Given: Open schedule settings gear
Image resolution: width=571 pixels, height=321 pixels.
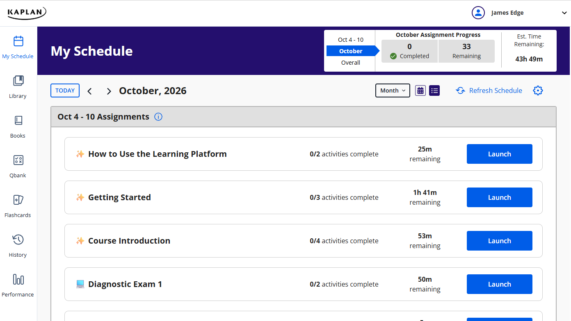Looking at the screenshot, I should (538, 90).
